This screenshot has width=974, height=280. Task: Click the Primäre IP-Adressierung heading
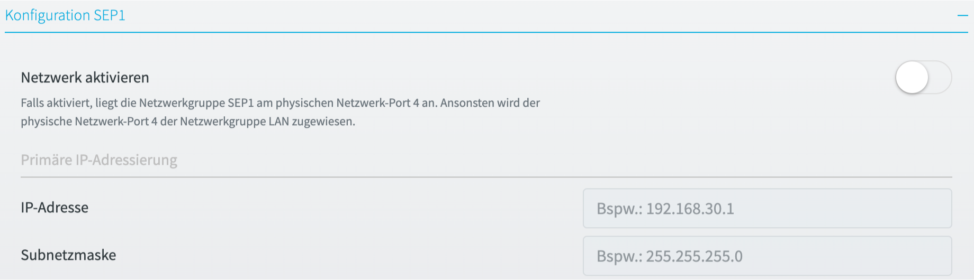pyautogui.click(x=99, y=160)
